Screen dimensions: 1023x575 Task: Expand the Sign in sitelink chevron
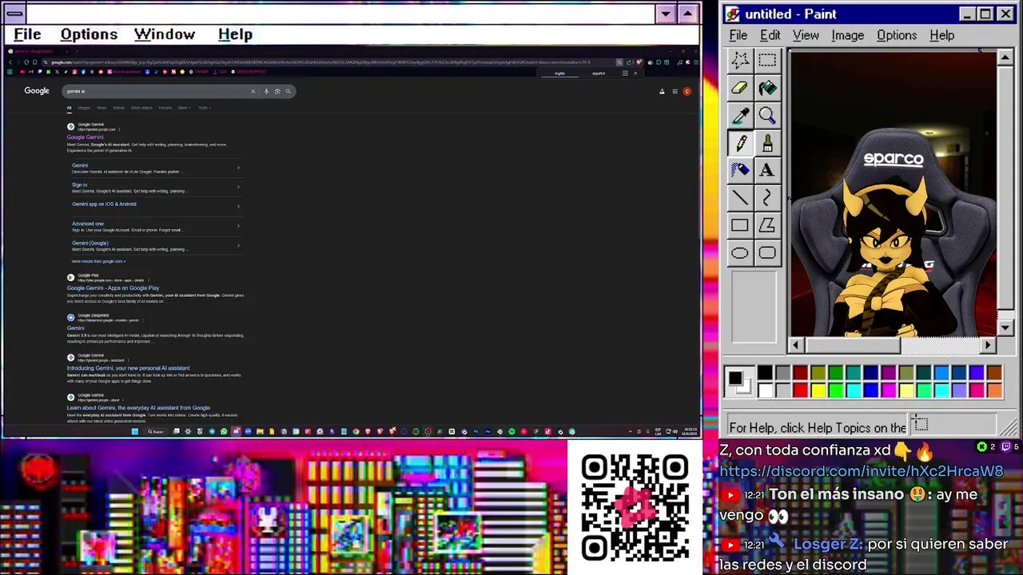click(x=238, y=187)
